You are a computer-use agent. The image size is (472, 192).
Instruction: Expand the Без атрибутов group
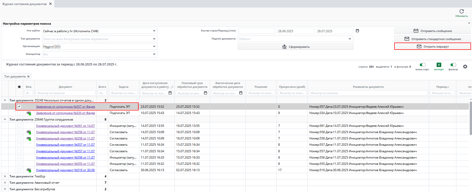click(x=5, y=189)
